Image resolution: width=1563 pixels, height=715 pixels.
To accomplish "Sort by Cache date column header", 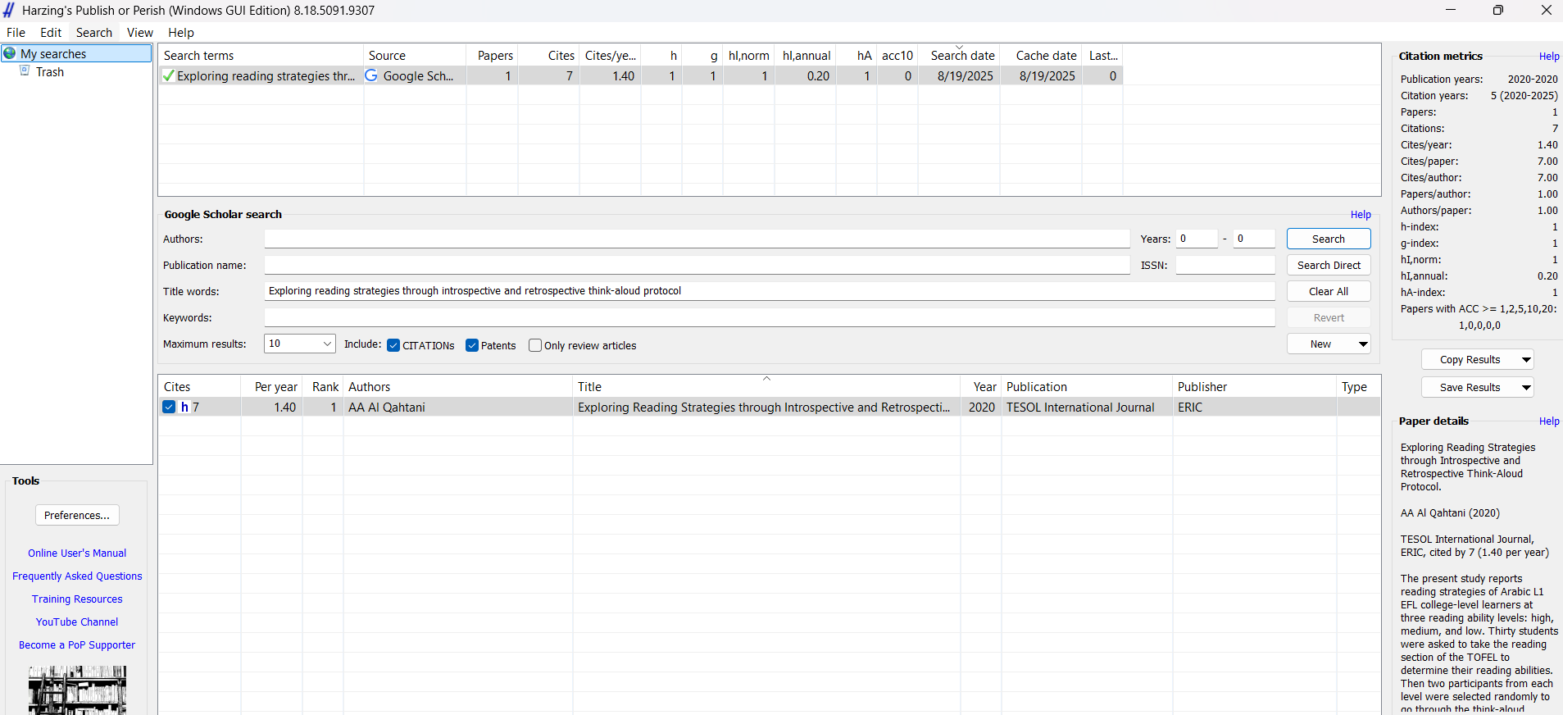I will [x=1042, y=55].
